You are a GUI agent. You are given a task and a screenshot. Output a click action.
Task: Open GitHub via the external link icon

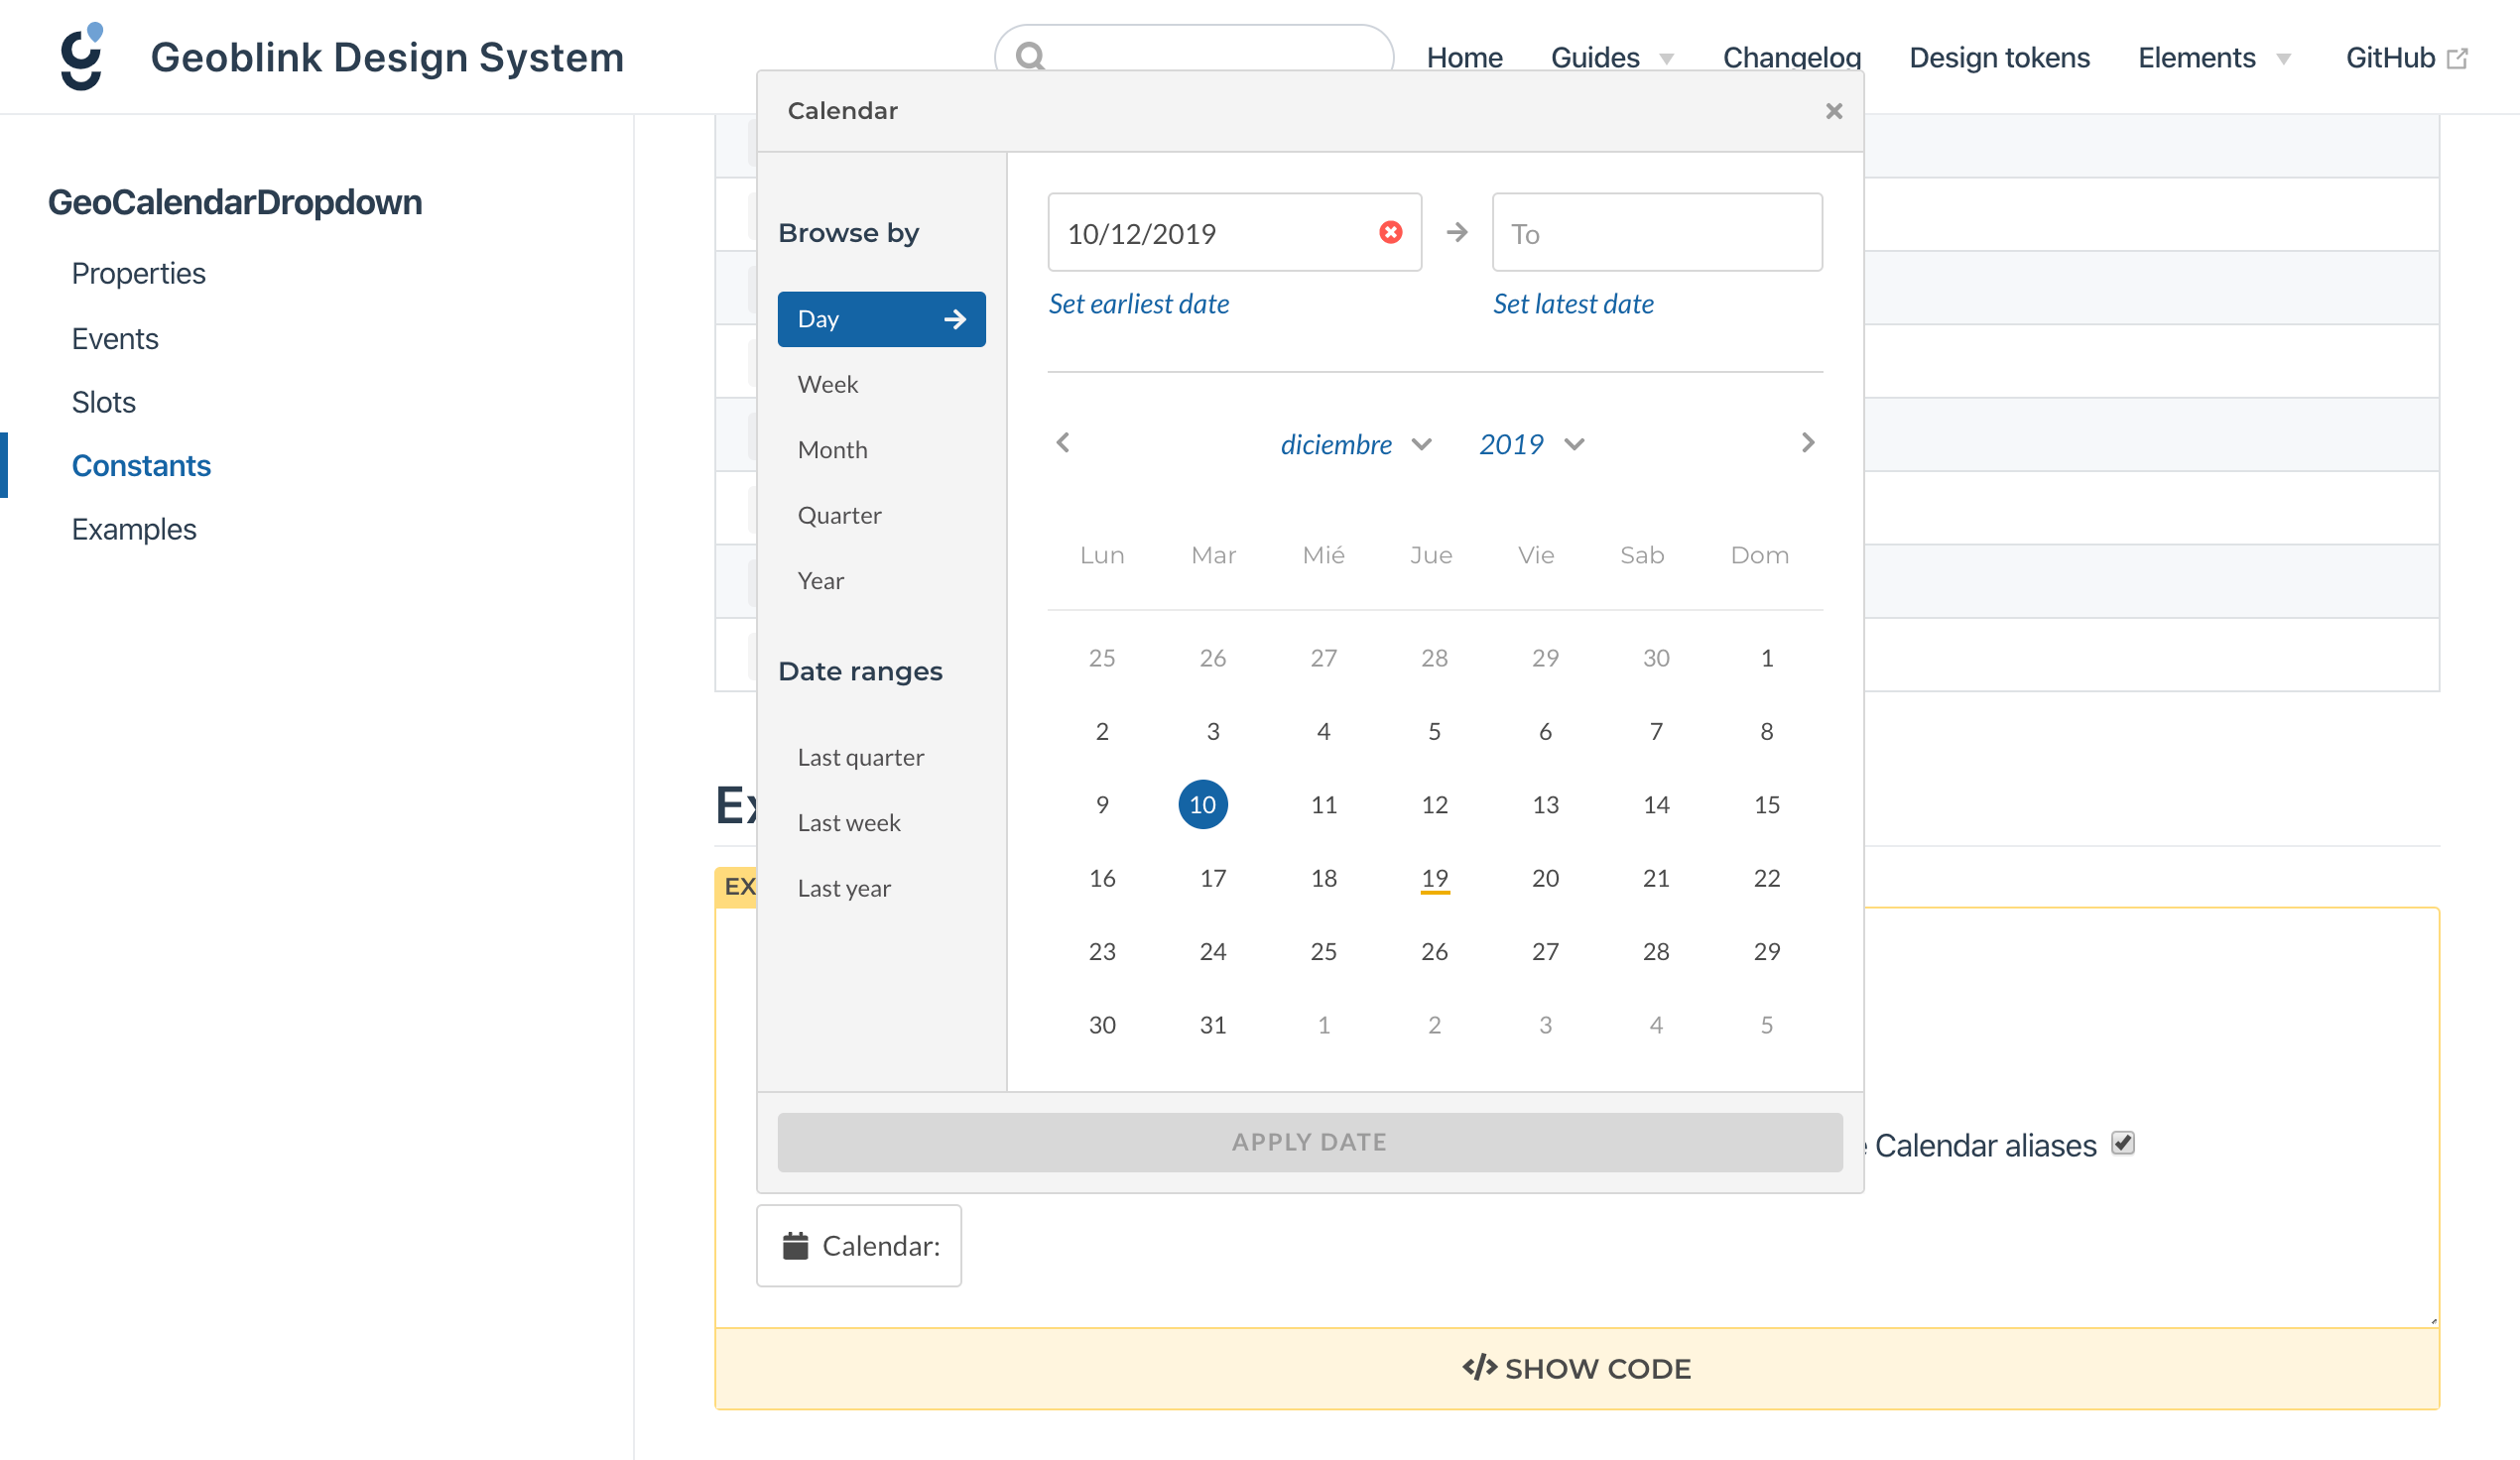(2458, 57)
